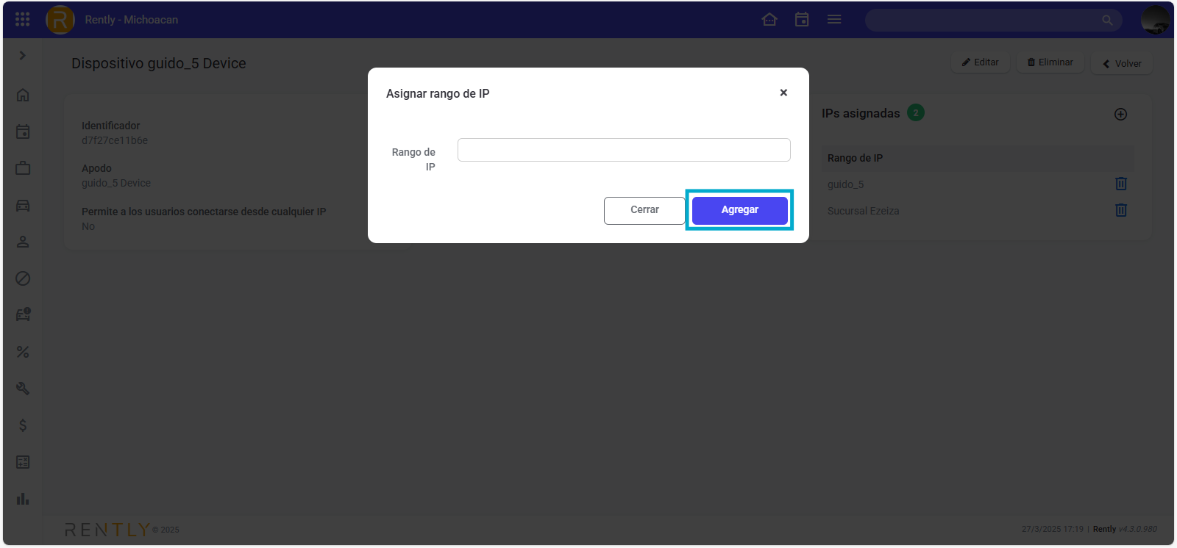Focus the Rango de IP input field
This screenshot has height=548, width=1177.
(624, 150)
